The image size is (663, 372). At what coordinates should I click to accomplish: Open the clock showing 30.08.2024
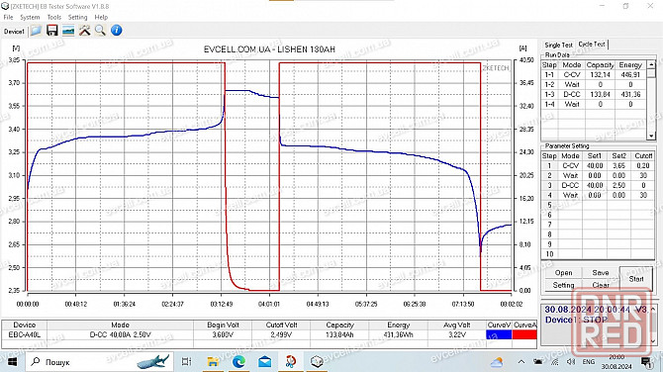click(616, 362)
